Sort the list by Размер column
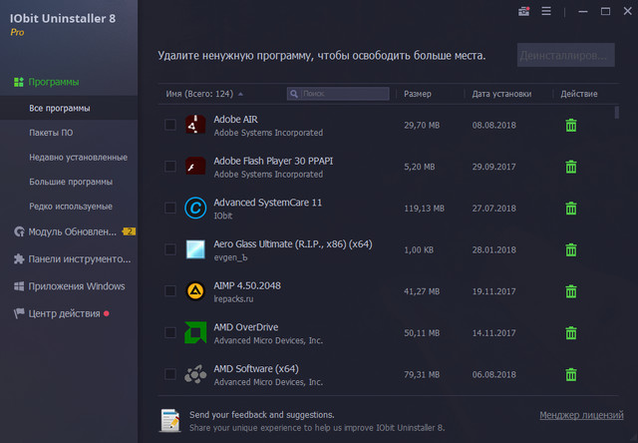Viewport: 638px width, 443px height. [x=418, y=94]
